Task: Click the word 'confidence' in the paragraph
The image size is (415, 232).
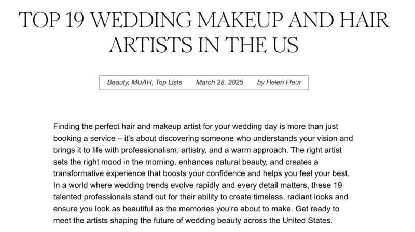Action: [x=226, y=173]
